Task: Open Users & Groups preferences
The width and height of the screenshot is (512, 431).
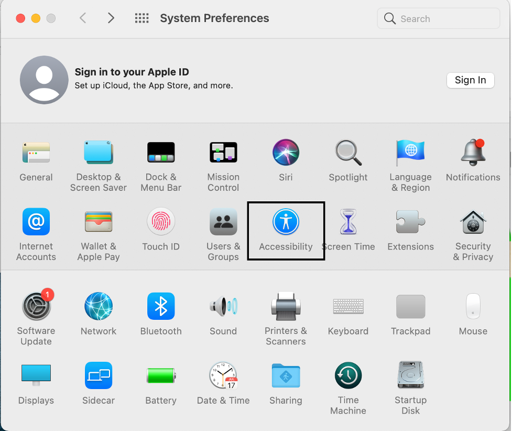Action: 223,229
